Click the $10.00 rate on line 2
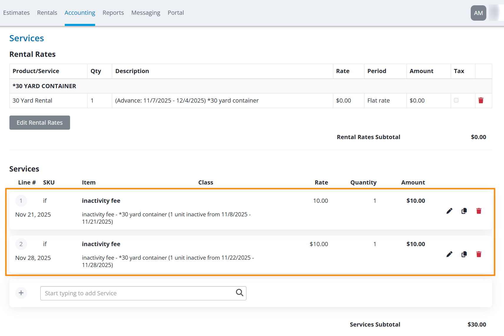The height and width of the screenshot is (336, 504). point(319,244)
